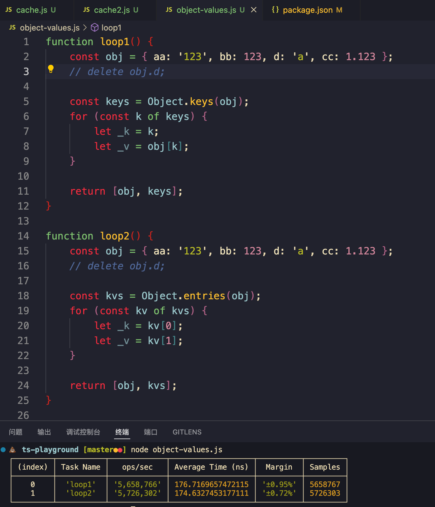
Task: Open the 问题 (Problems) panel tab
Action: [16, 432]
